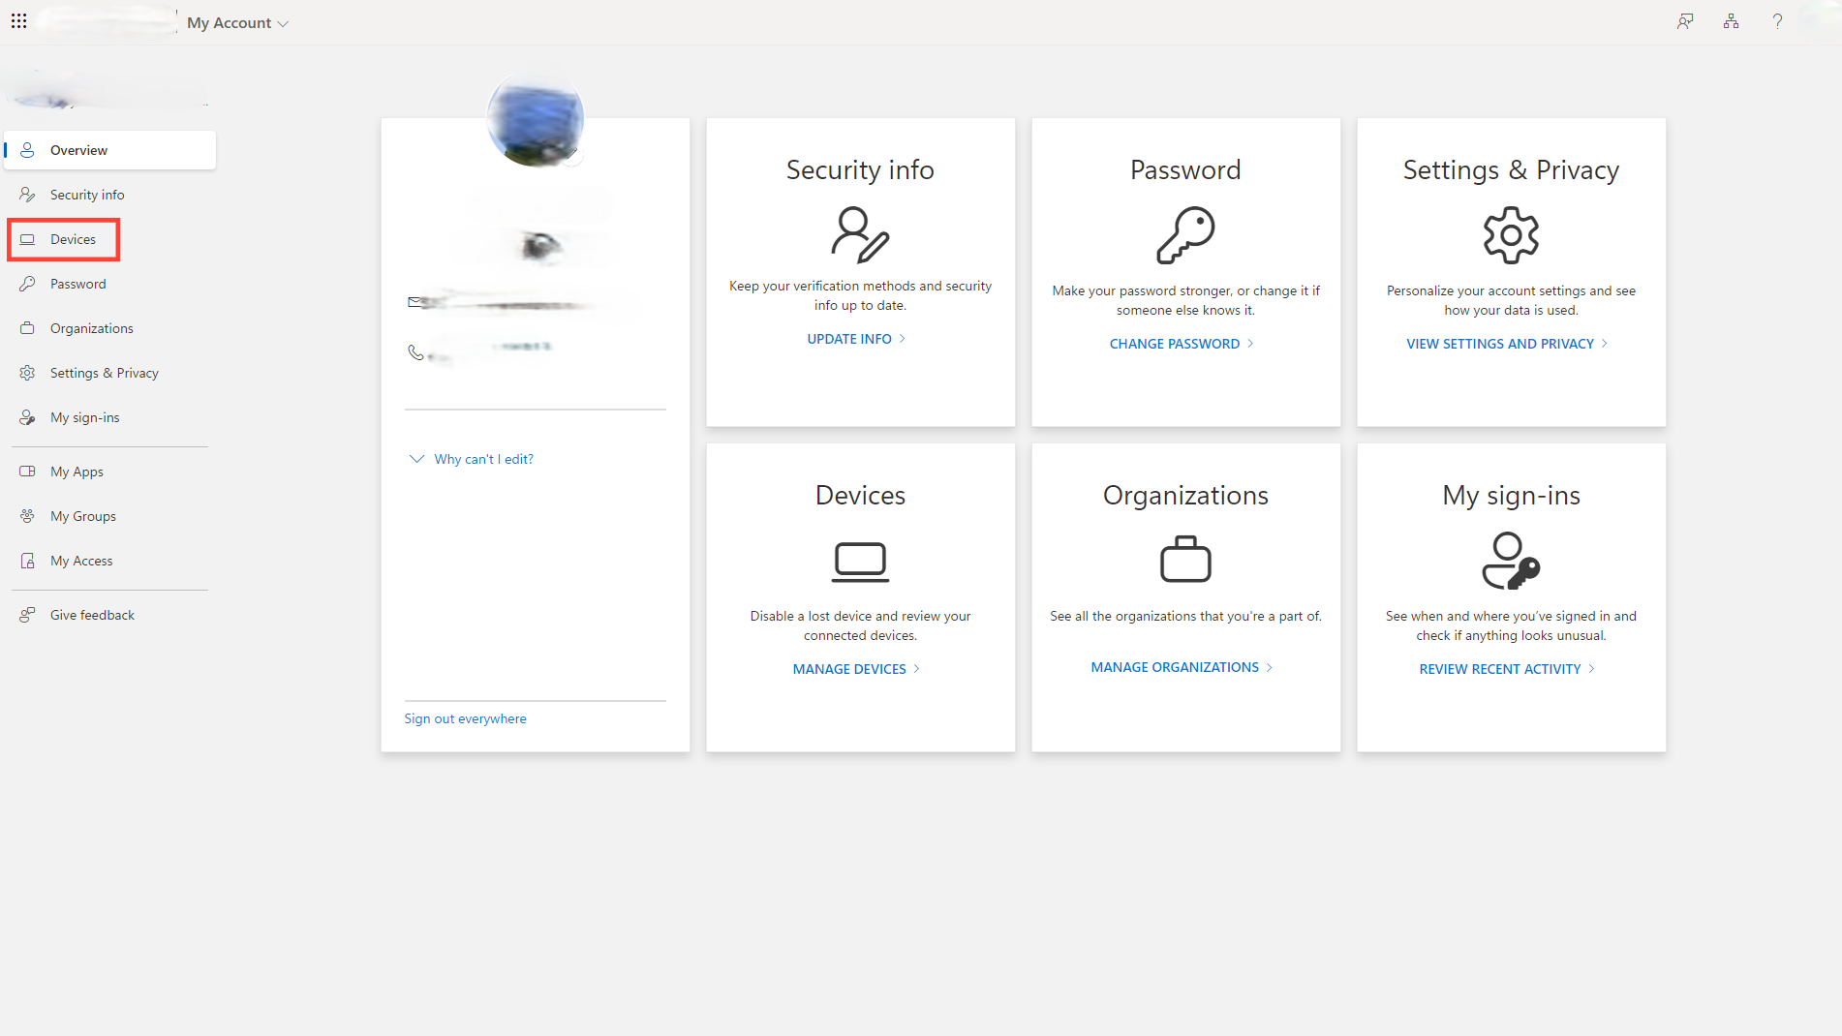The width and height of the screenshot is (1842, 1036).
Task: Open My sign-ins from the sidebar
Action: tap(110, 417)
